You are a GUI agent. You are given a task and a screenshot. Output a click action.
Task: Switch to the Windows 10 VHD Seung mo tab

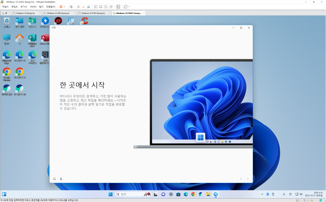(58, 13)
